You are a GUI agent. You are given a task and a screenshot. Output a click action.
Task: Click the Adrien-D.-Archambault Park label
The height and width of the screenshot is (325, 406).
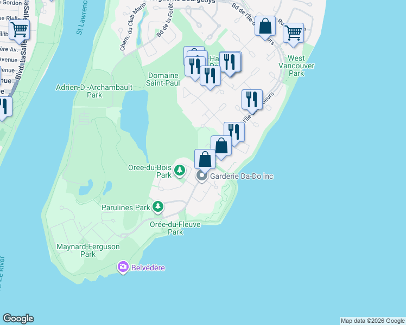tap(94, 91)
